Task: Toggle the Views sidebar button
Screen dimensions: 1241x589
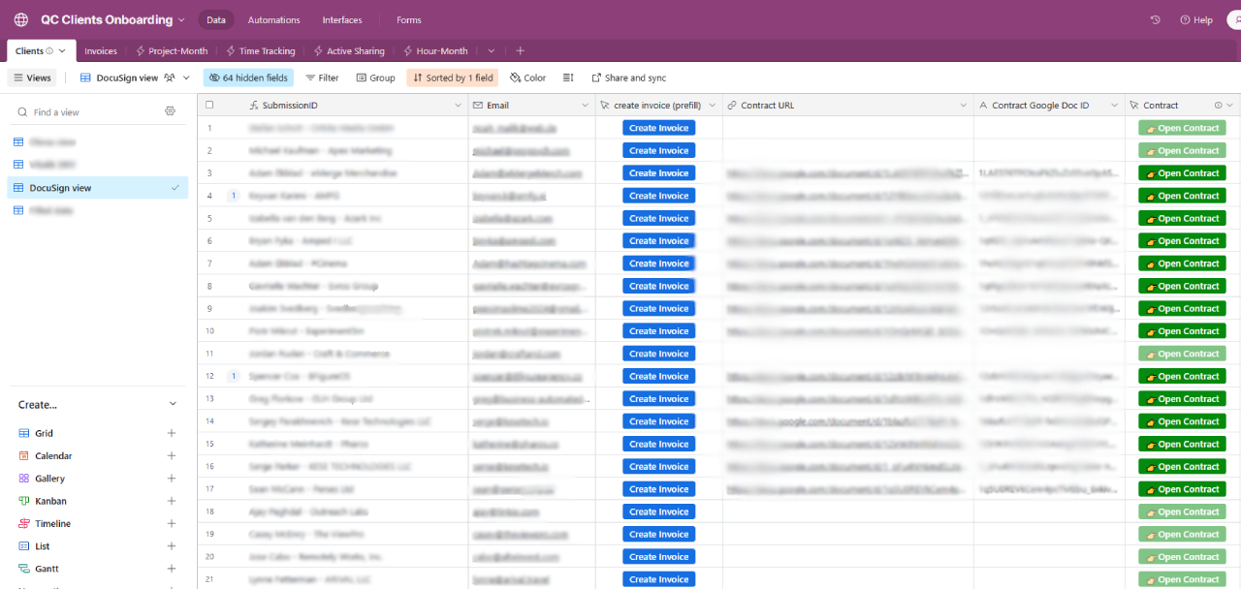Action: pos(33,77)
